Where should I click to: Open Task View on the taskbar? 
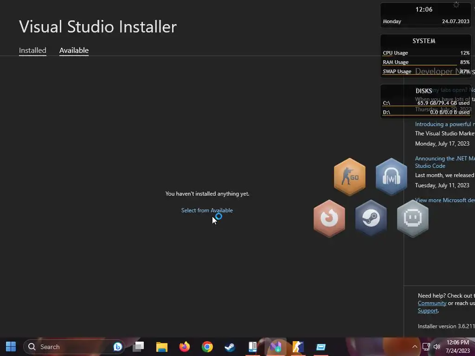[139, 347]
